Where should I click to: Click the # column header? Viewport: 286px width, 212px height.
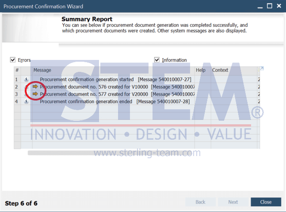(17, 70)
